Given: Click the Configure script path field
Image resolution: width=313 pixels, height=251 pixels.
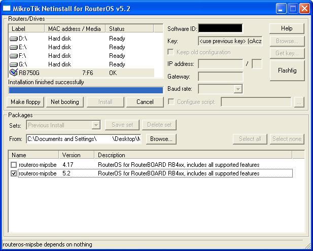Looking at the screenshot, I should (x=256, y=102).
